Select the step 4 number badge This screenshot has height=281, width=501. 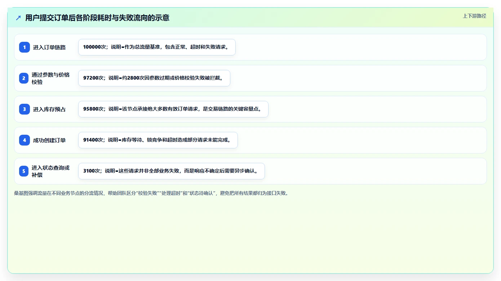pyautogui.click(x=25, y=140)
